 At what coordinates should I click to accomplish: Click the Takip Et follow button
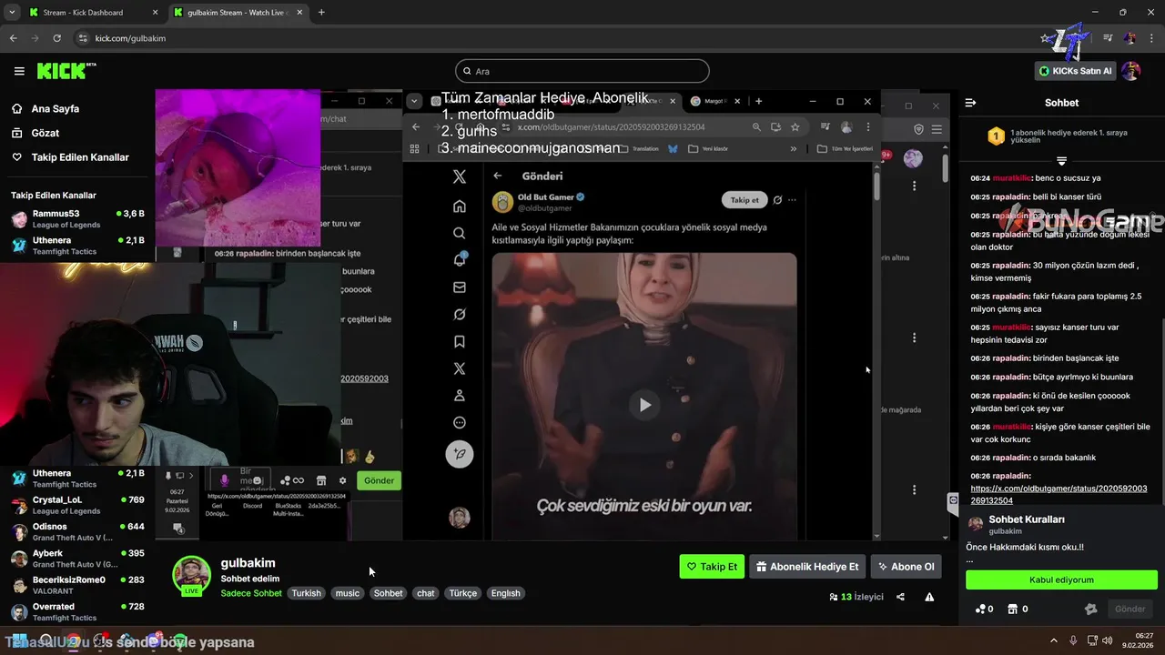(x=712, y=567)
